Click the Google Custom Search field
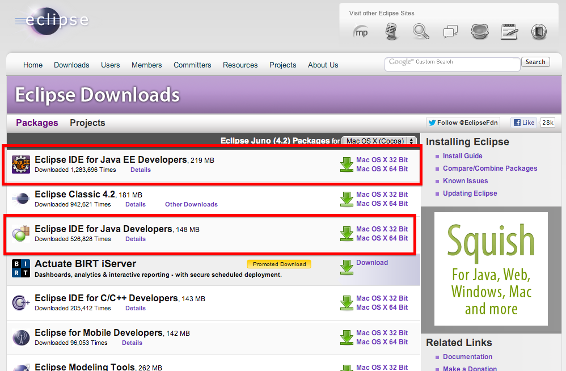566x371 pixels. pos(453,64)
